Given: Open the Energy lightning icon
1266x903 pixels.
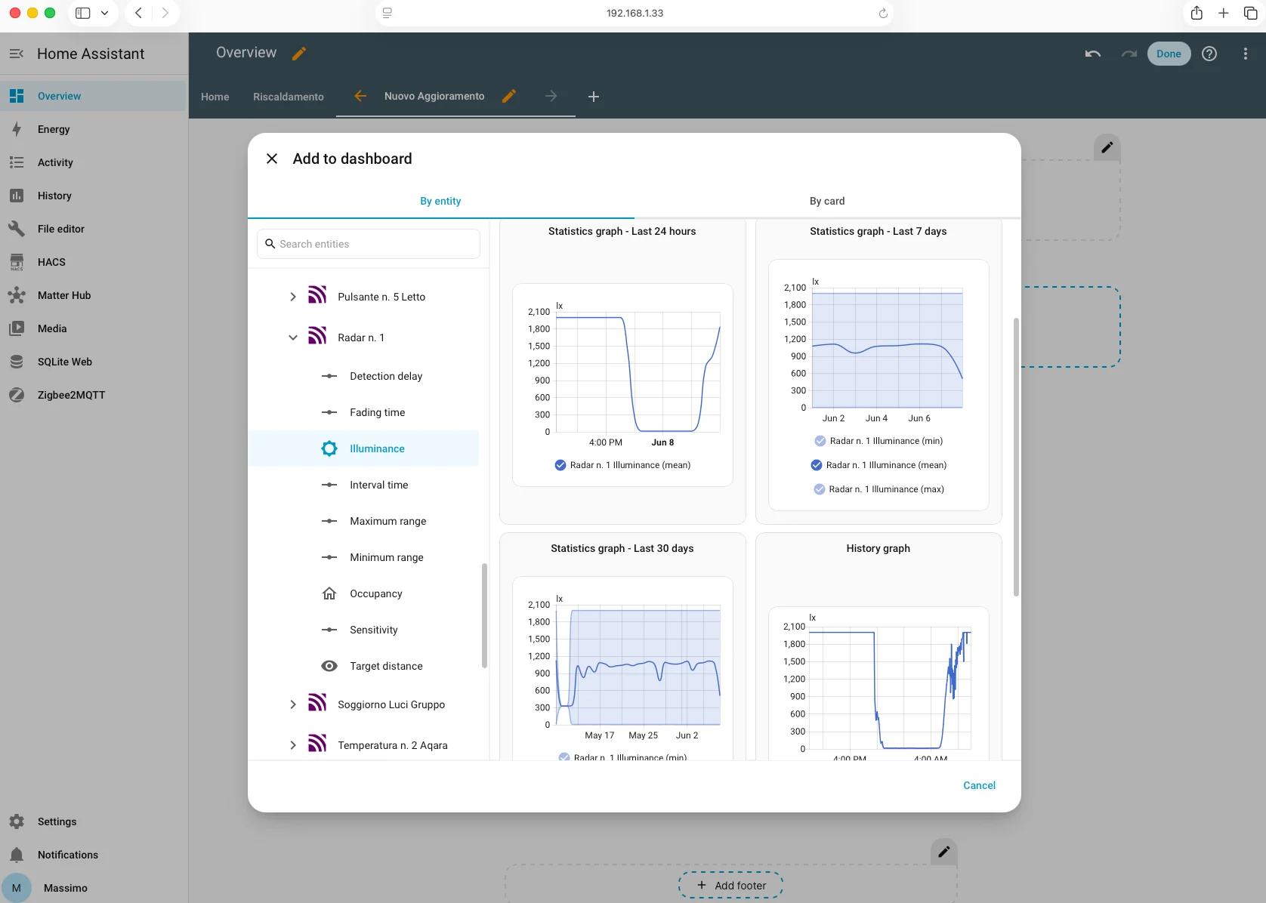Looking at the screenshot, I should (17, 129).
